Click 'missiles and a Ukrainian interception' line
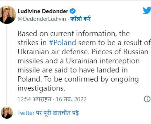Image resolution: width=151 pixels, height=124 pixels. point(79,61)
